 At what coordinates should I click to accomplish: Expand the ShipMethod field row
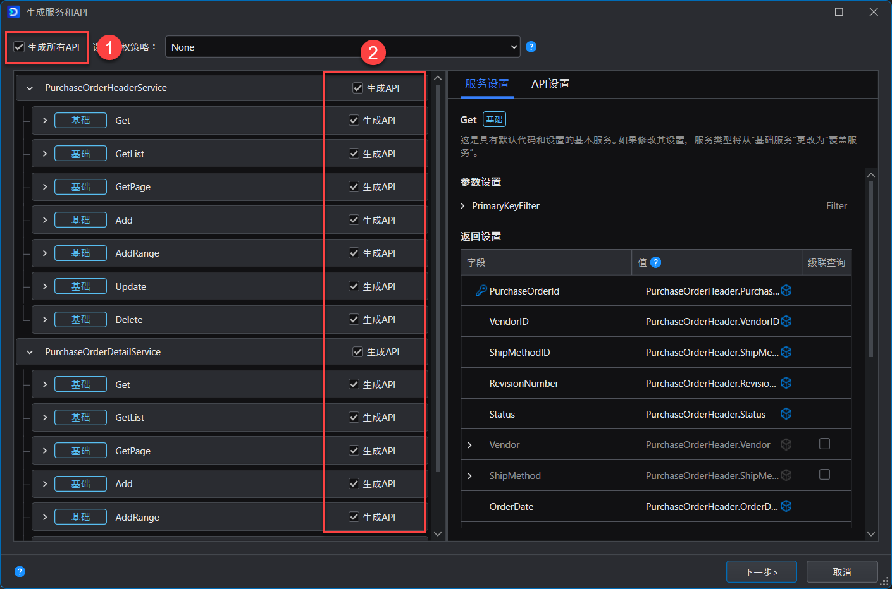coord(469,476)
